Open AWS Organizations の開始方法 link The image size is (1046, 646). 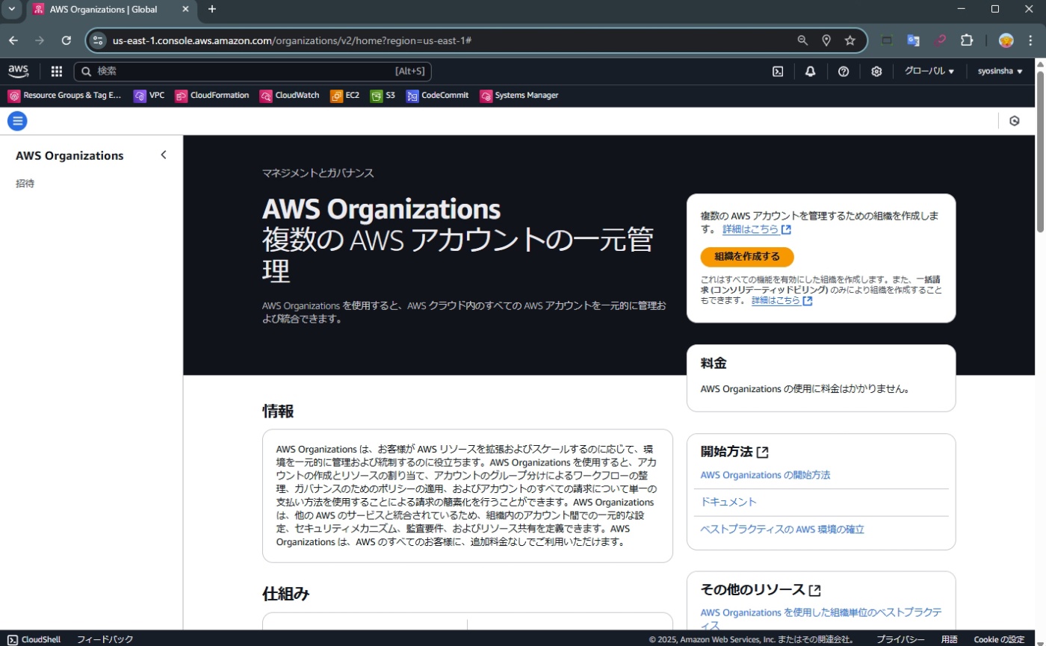[x=765, y=475]
